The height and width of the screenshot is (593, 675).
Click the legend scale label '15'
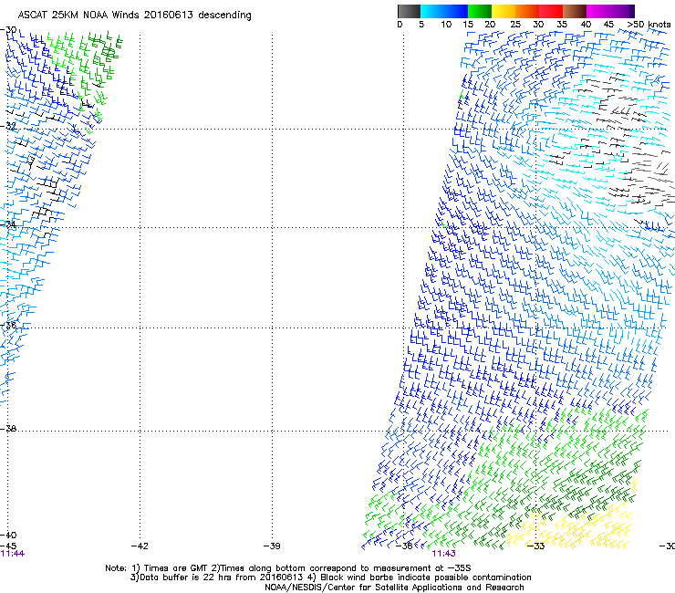[x=468, y=25]
